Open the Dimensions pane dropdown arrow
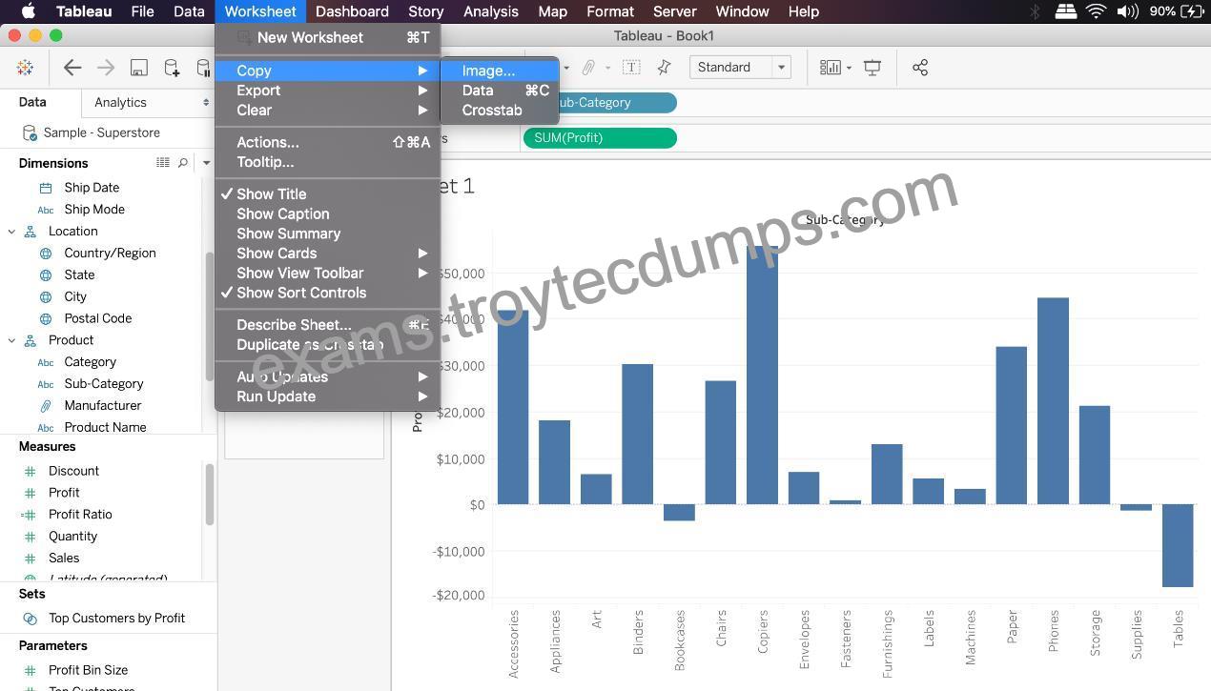Viewport: 1211px width, 691px height. pos(206,163)
